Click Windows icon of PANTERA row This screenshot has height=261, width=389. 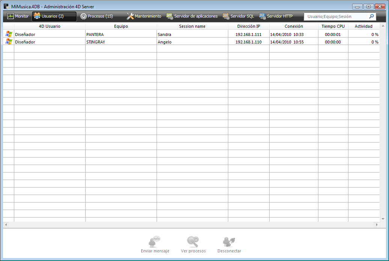coord(8,34)
